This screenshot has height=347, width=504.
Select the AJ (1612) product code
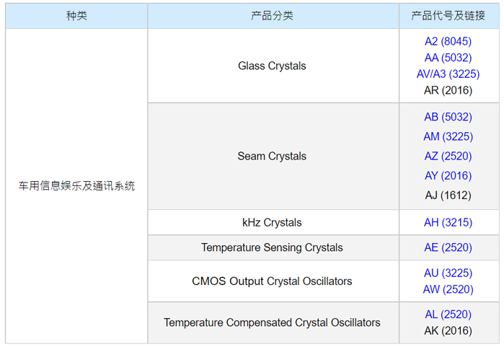click(x=448, y=195)
